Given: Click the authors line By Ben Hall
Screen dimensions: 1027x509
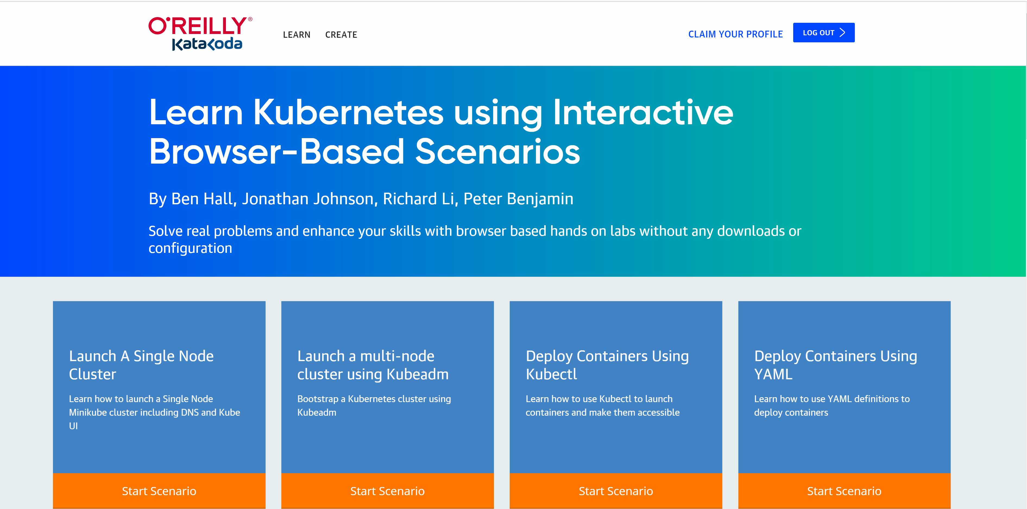Looking at the screenshot, I should [361, 199].
